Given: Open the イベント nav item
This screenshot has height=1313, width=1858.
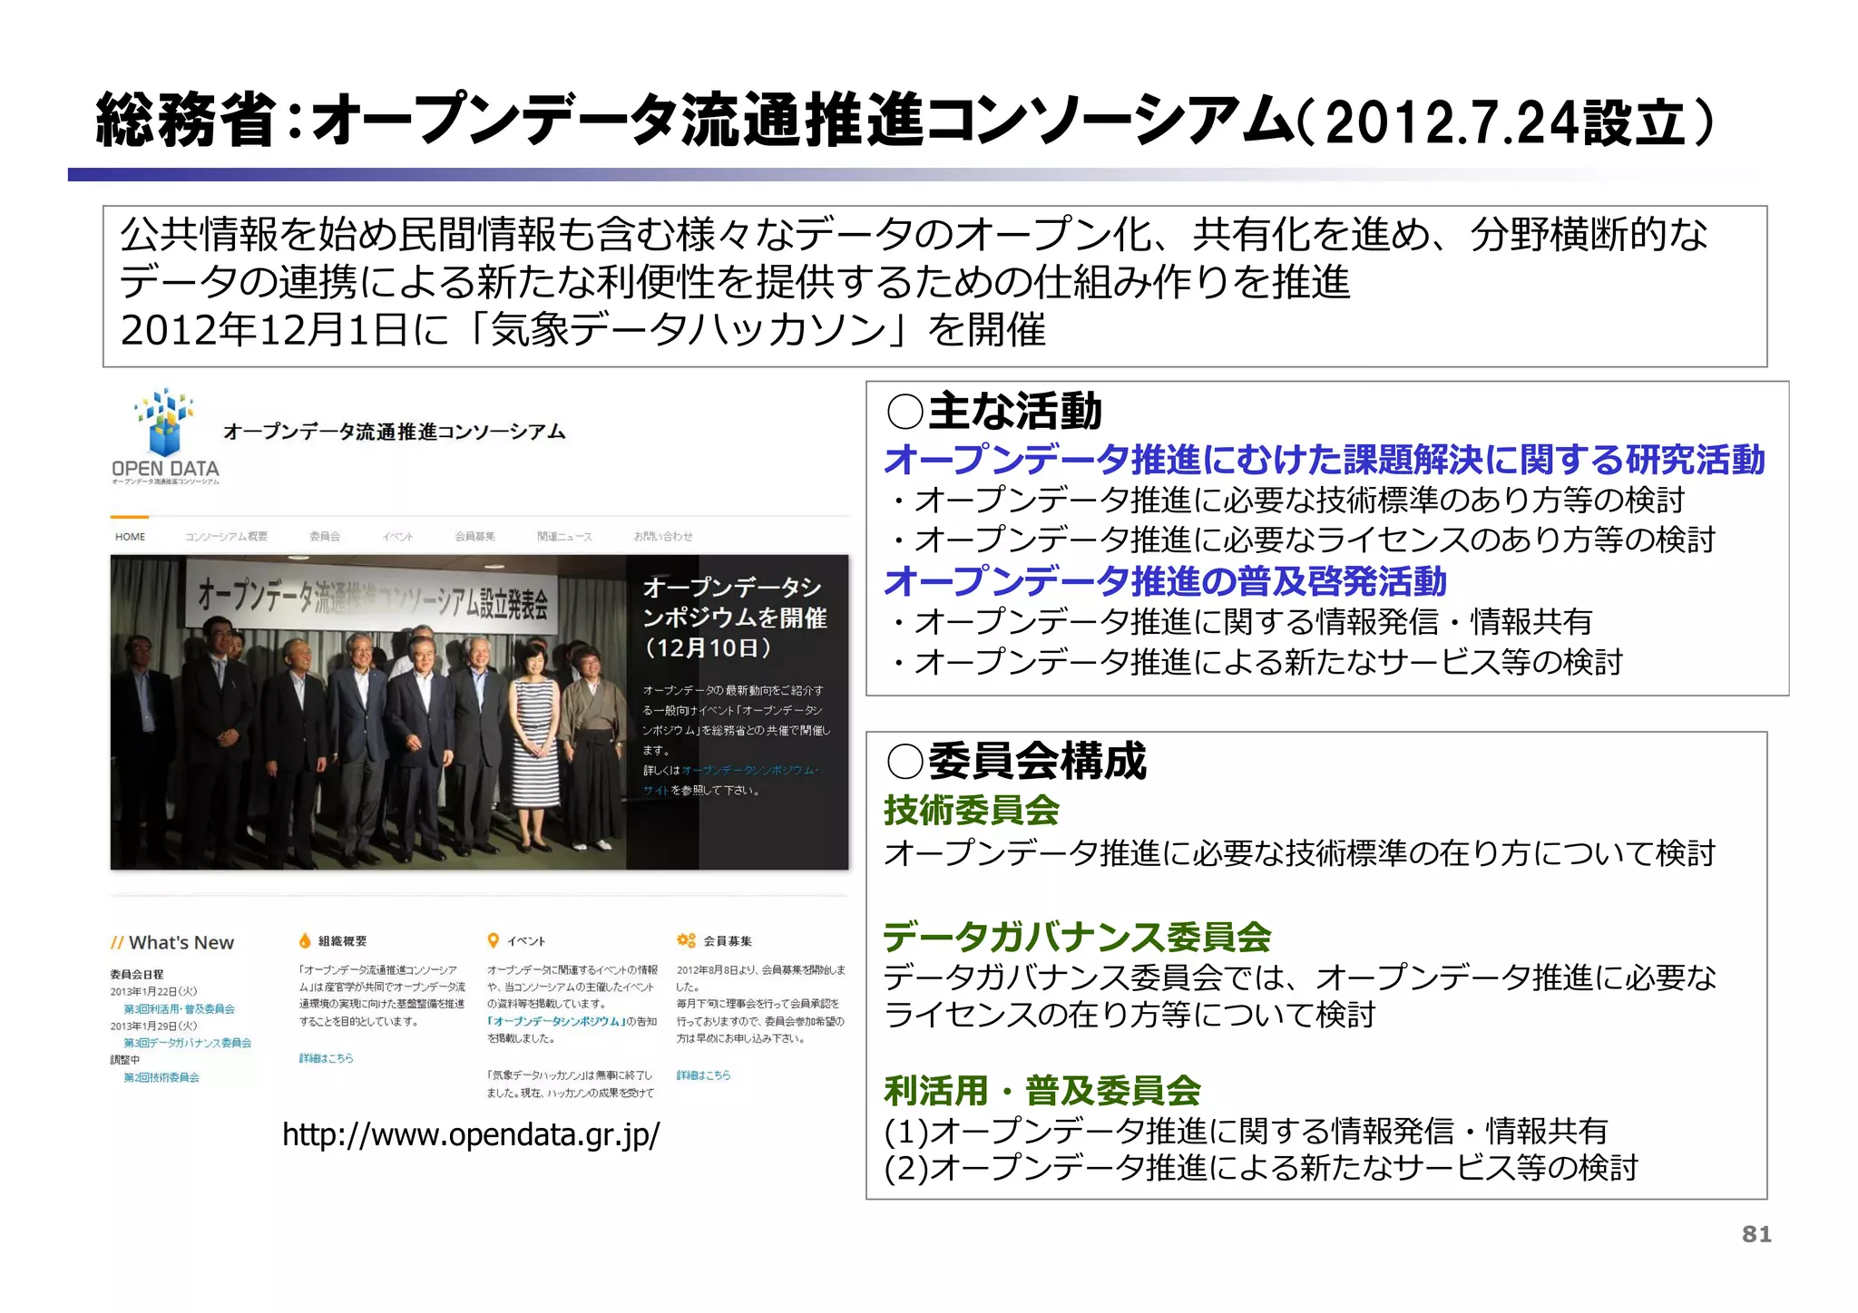Looking at the screenshot, I should pos(397,537).
